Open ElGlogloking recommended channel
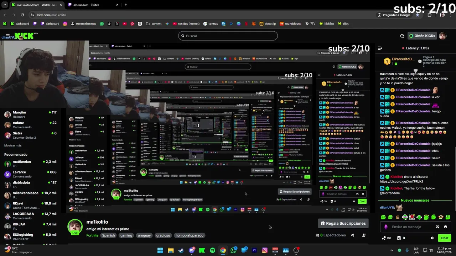The width and height of the screenshot is (456, 256). coord(30,236)
